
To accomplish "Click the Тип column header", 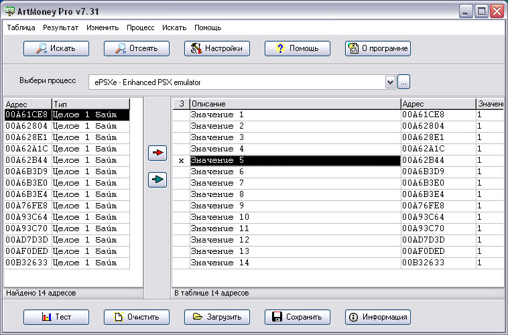I will pos(90,105).
